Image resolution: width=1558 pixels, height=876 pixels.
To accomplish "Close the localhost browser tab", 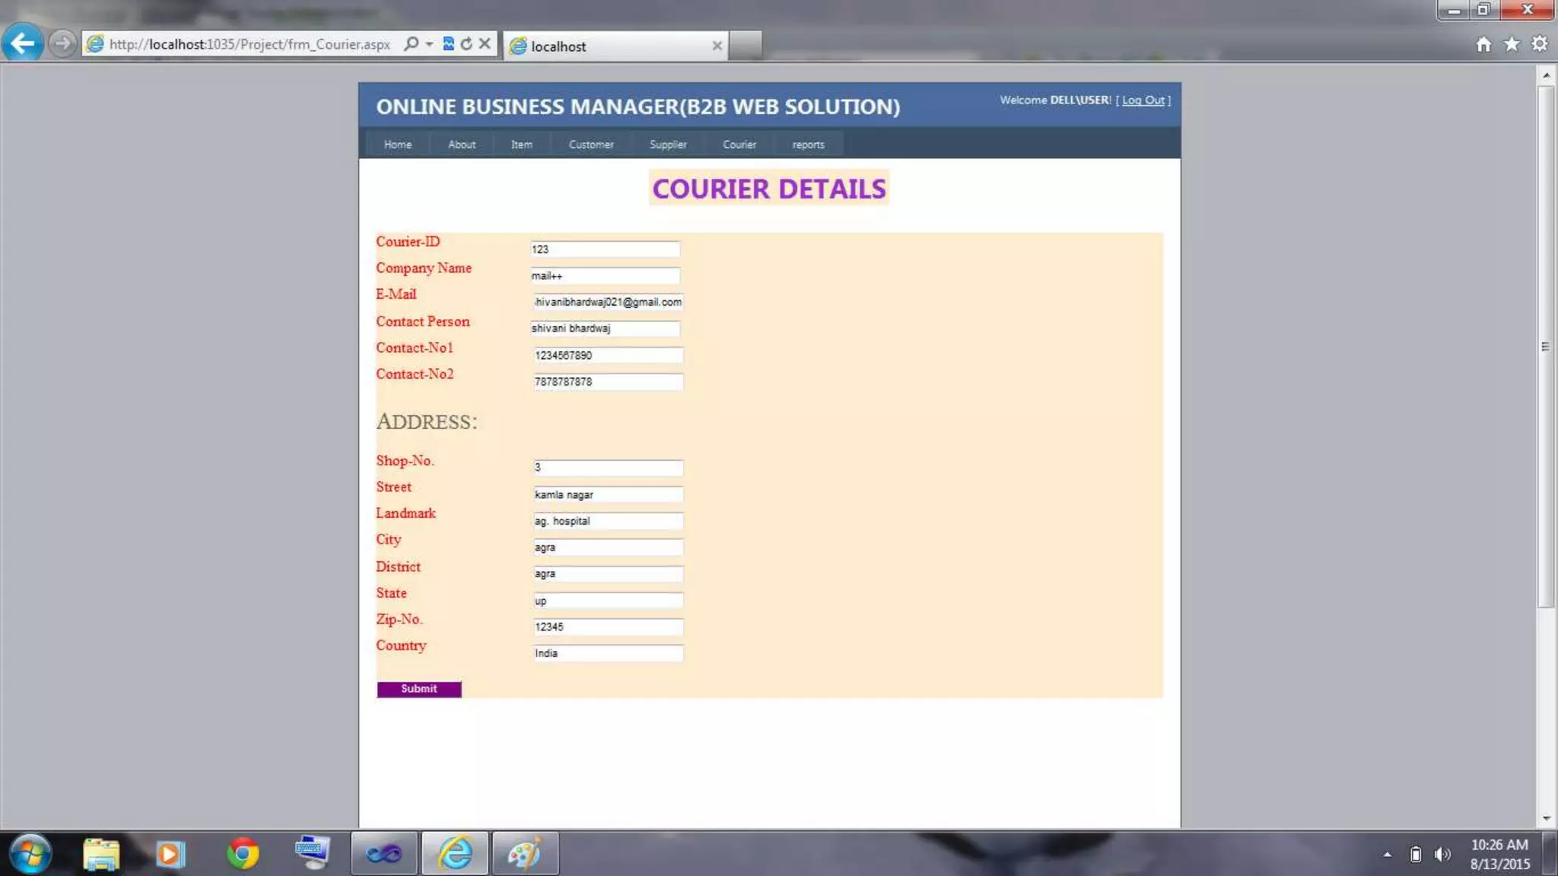I will [717, 46].
